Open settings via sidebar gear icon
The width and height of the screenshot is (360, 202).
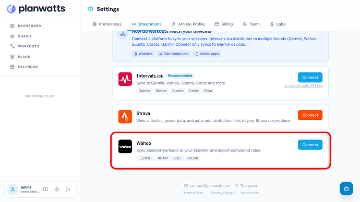point(57,190)
